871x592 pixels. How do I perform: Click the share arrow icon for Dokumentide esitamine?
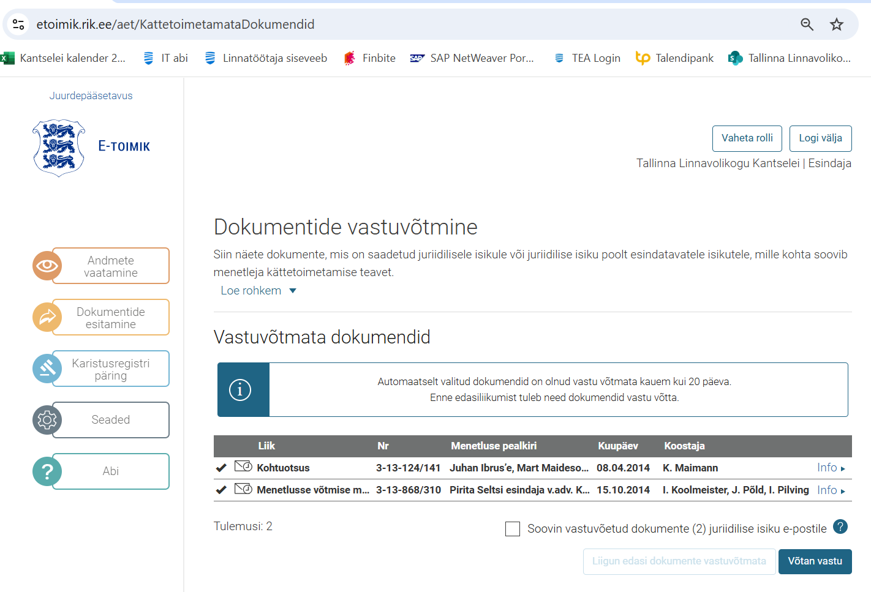coord(47,317)
